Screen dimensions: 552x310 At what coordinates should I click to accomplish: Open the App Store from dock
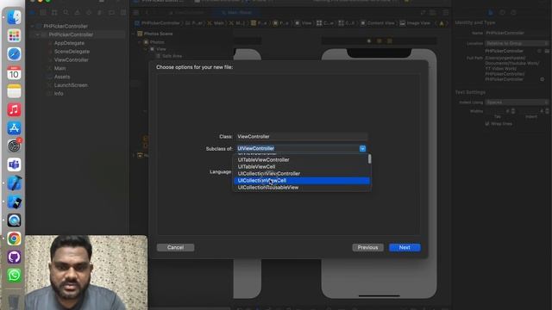pos(14,128)
